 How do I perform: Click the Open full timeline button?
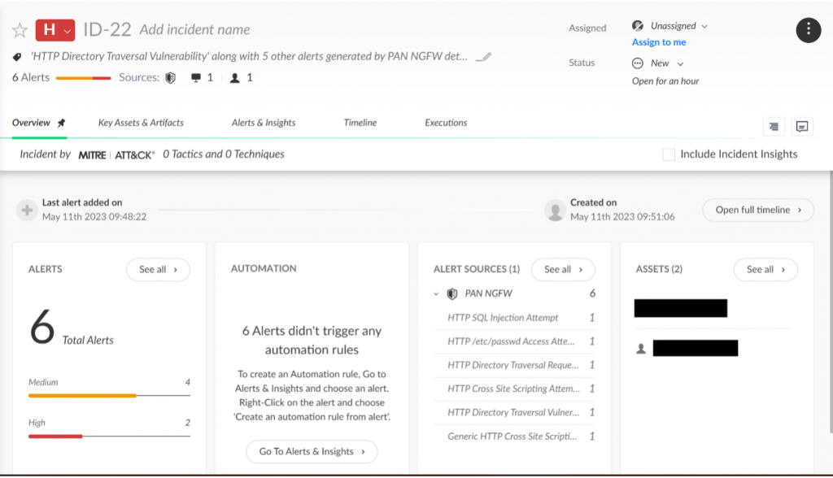coord(758,210)
